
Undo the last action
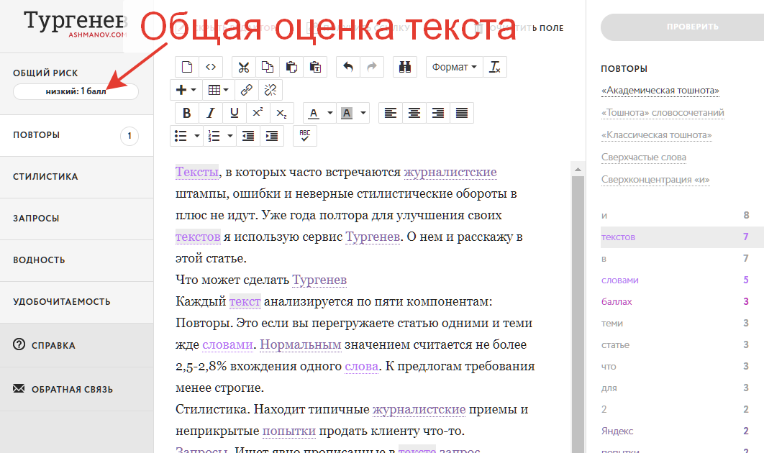coord(348,67)
